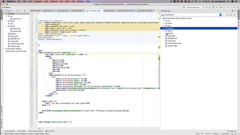This screenshot has width=240, height=135.
Task: Hide the Remote Host panel via minus icon
Action: pyautogui.click(x=235, y=11)
